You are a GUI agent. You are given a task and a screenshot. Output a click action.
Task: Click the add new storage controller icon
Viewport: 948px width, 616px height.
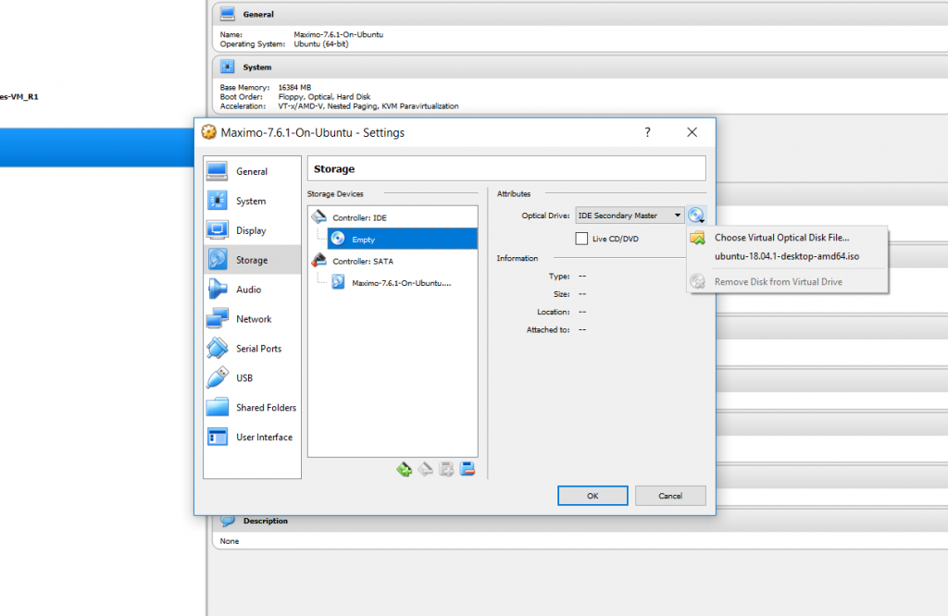click(x=405, y=469)
